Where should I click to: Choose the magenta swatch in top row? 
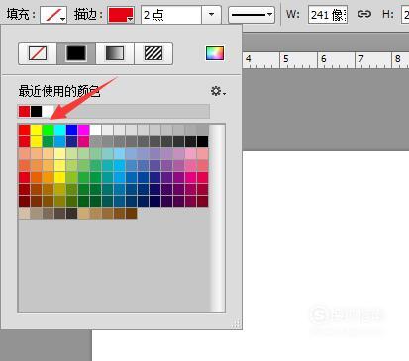point(83,130)
